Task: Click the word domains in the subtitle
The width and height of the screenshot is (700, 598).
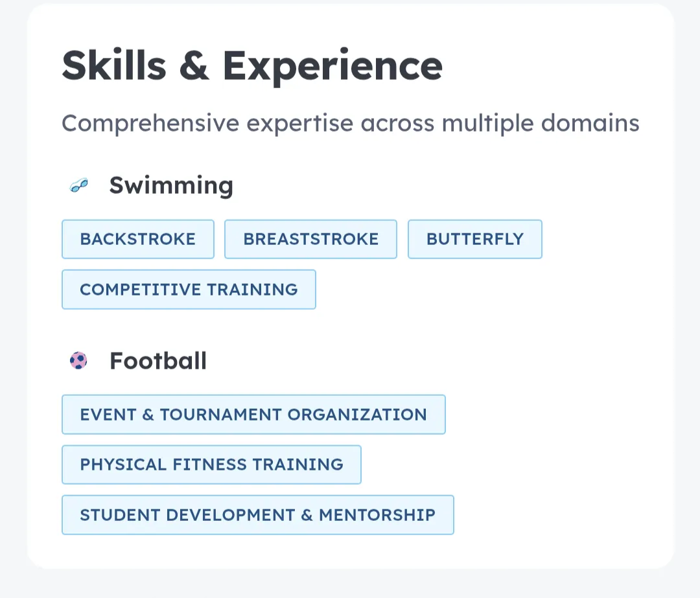Action: click(x=590, y=122)
